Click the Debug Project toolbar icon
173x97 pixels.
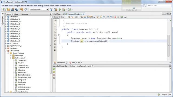(64, 9)
